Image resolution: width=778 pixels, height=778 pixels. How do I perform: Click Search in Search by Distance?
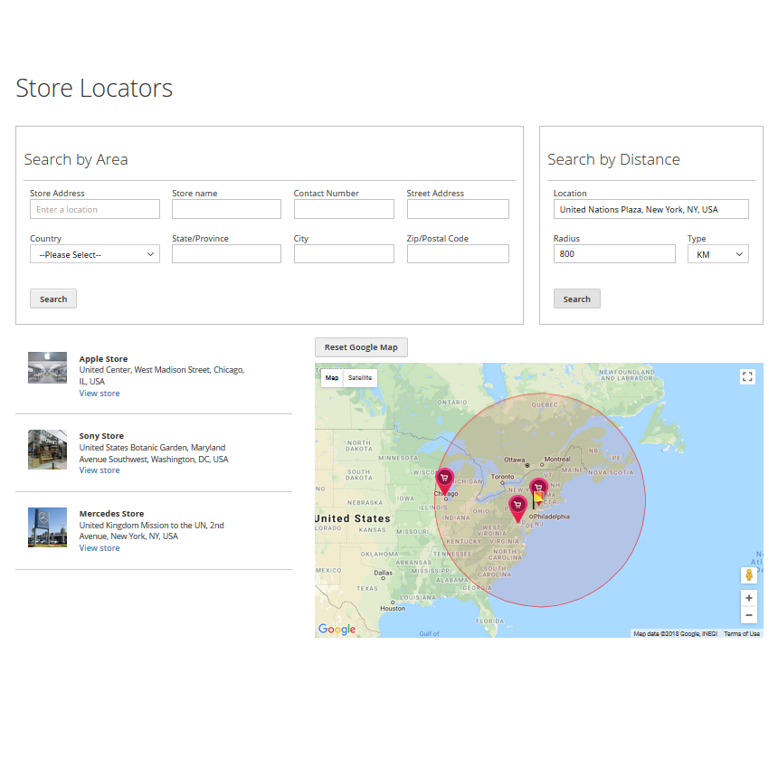click(576, 299)
